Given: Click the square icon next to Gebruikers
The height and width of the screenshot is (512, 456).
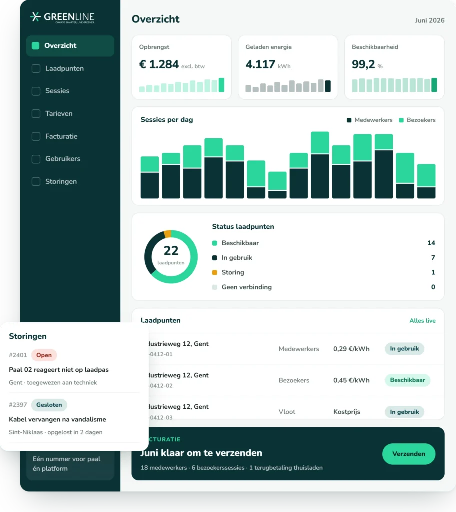Looking at the screenshot, I should coord(36,159).
